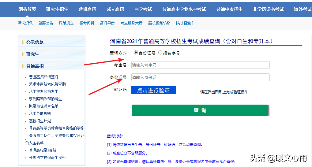The image size is (312, 167).
Task: Open 普通高招成绩查询 sidebar link
Action: pyautogui.click(x=43, y=77)
